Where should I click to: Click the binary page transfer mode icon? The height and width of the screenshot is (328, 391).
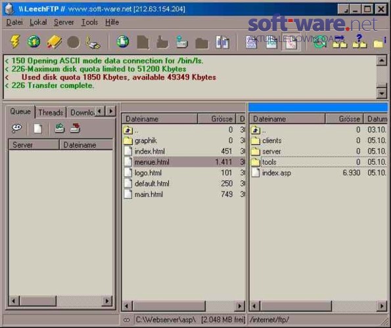[x=251, y=42]
